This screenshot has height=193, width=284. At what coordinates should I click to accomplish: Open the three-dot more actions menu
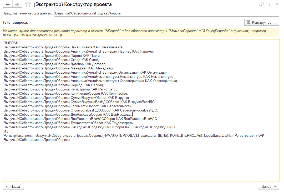pyautogui.click(x=269, y=4)
